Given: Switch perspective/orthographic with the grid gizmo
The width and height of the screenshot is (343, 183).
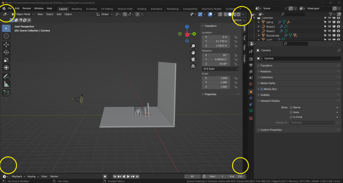Looking at the screenshot, I should (193, 66).
